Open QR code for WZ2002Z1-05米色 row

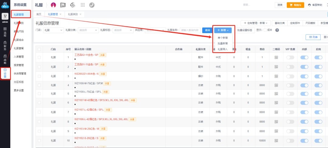[276, 76]
